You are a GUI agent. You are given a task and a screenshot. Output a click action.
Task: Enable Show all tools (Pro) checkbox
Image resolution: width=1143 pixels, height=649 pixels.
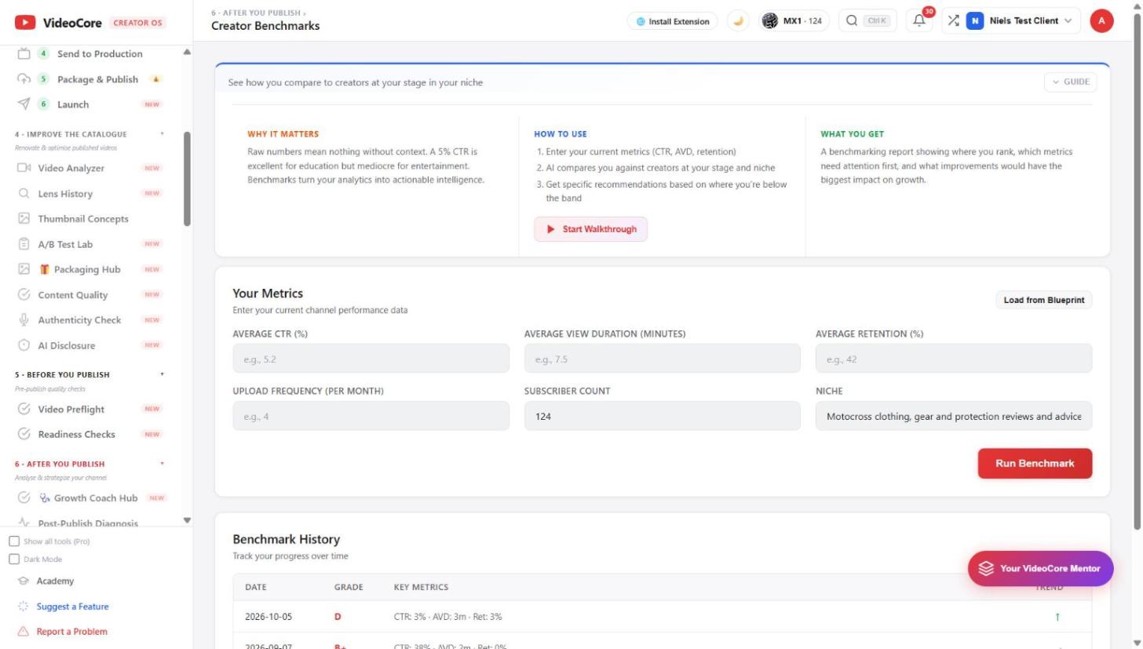[14, 541]
